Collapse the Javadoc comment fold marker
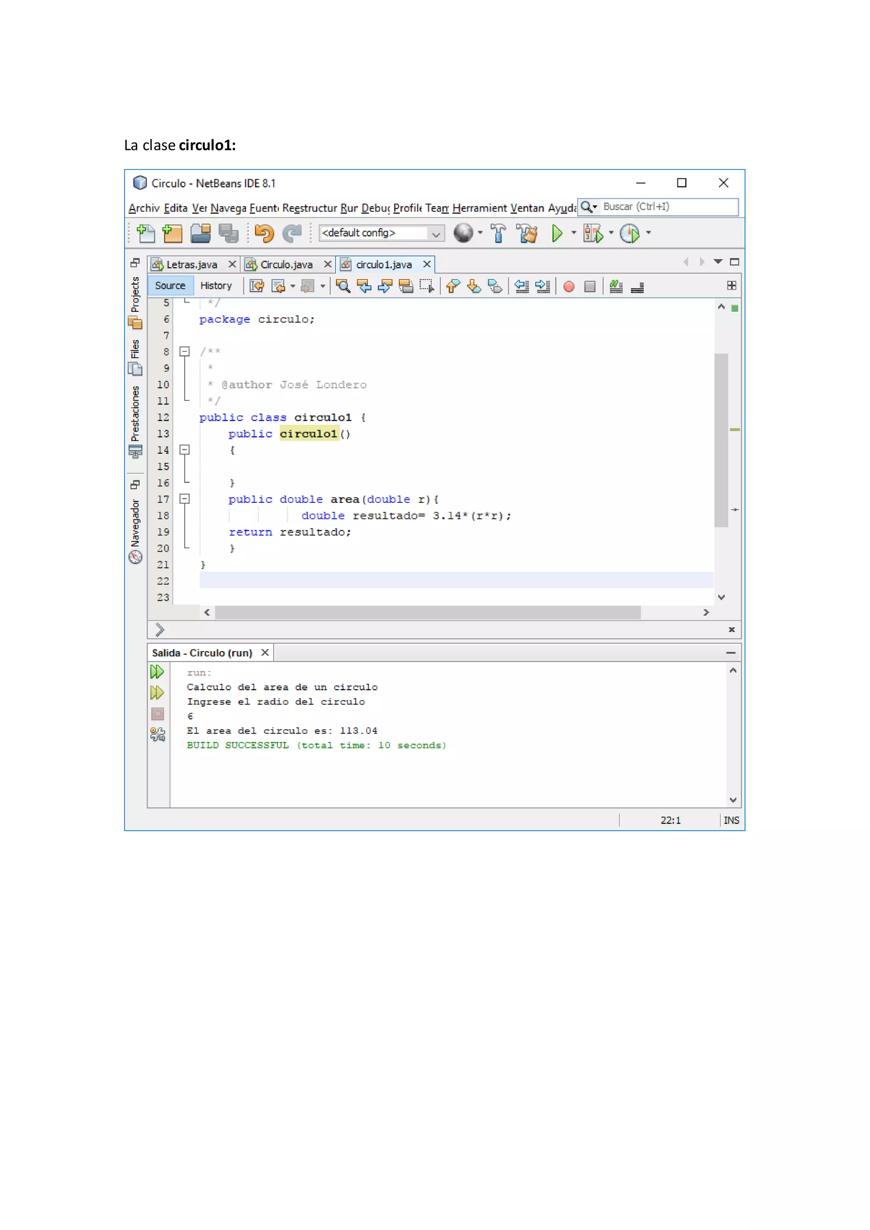Viewport: 870px width, 1230px height. pos(184,352)
